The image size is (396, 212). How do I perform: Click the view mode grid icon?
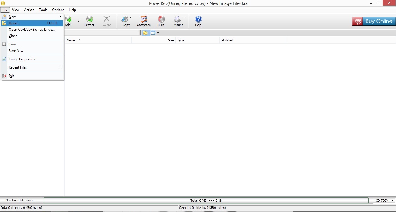(153, 33)
